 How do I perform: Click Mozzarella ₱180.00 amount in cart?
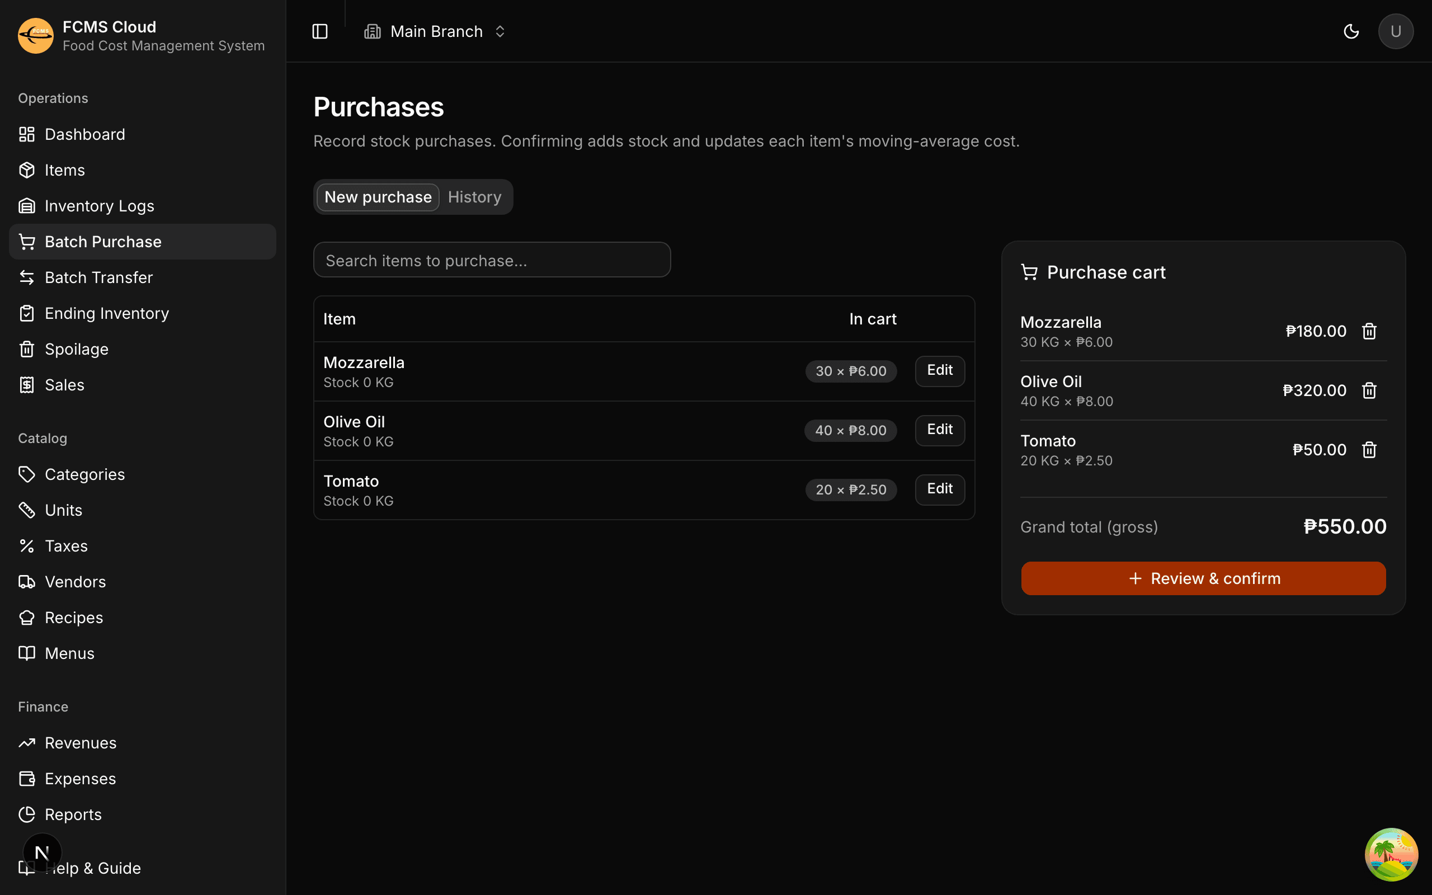point(1316,331)
